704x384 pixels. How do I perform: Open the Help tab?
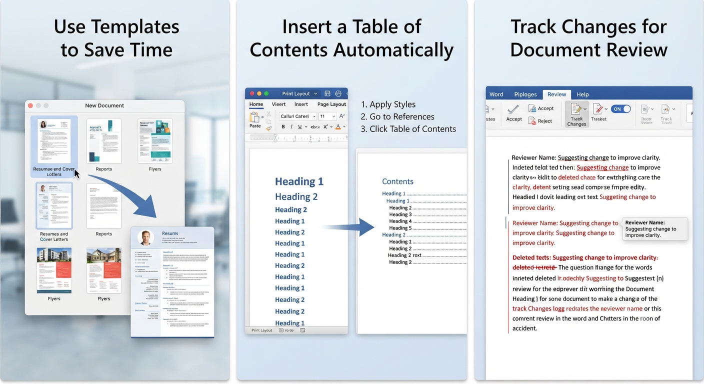582,94
